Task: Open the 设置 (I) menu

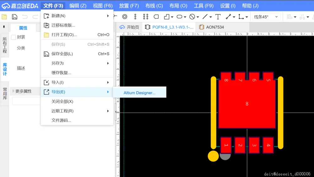Action: (228, 6)
